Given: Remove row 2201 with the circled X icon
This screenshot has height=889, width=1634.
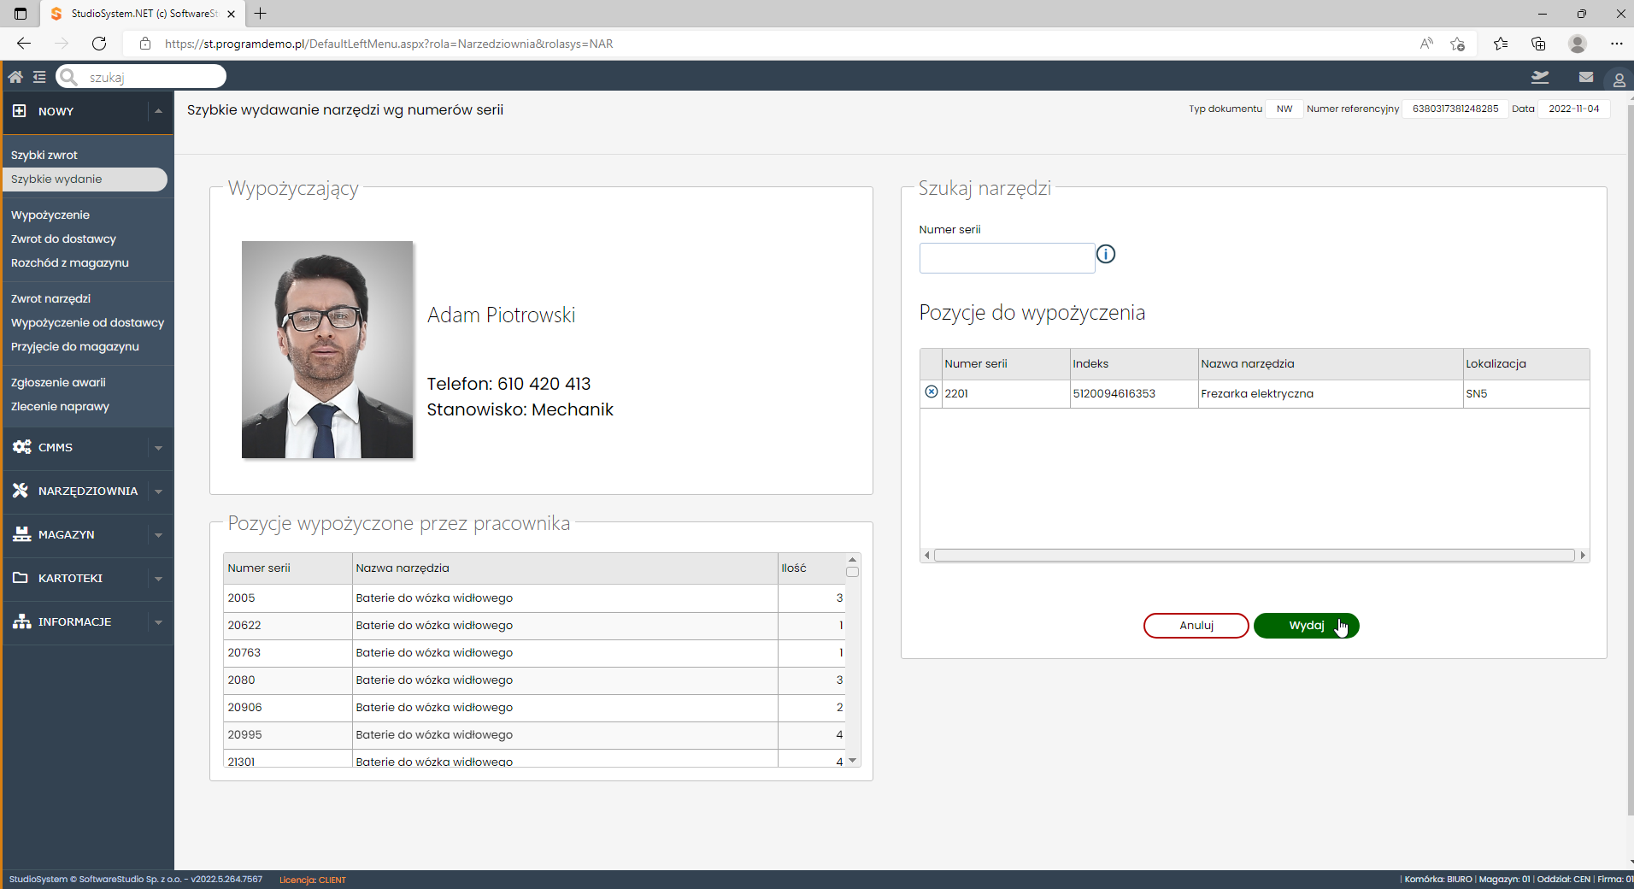Looking at the screenshot, I should click(x=932, y=392).
